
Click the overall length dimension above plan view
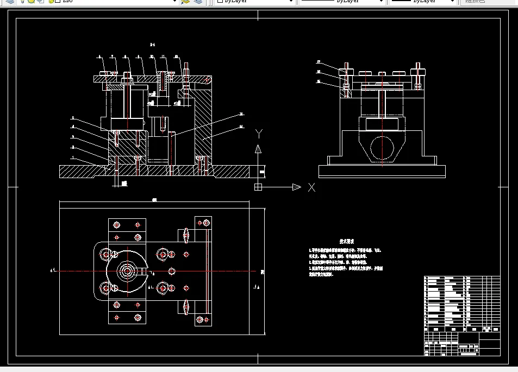[x=154, y=200]
